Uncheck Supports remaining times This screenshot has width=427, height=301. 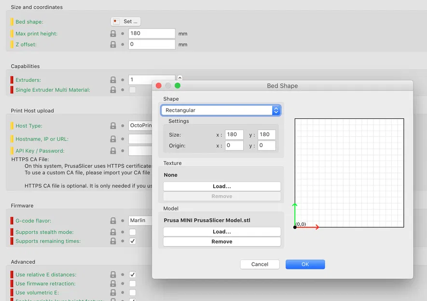(133, 241)
